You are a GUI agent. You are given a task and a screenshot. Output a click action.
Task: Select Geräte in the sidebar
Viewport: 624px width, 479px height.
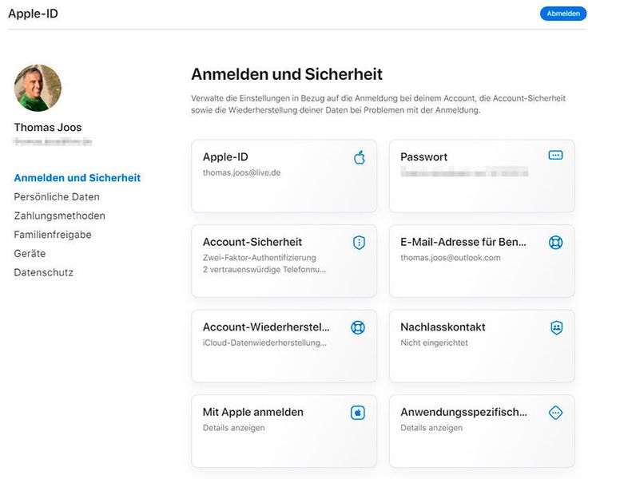30,254
